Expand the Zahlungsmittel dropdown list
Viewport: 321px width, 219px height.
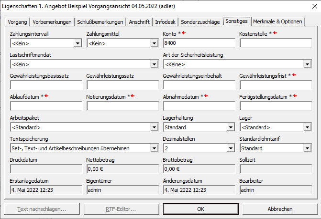click(154, 43)
